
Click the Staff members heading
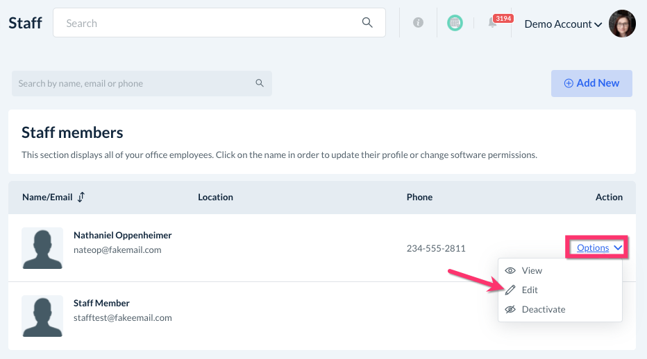[72, 132]
